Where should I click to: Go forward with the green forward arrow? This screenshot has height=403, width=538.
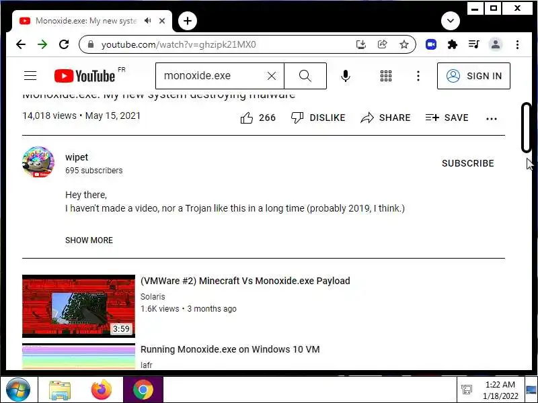[42, 44]
